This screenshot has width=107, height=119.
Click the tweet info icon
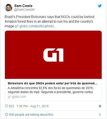(100, 106)
